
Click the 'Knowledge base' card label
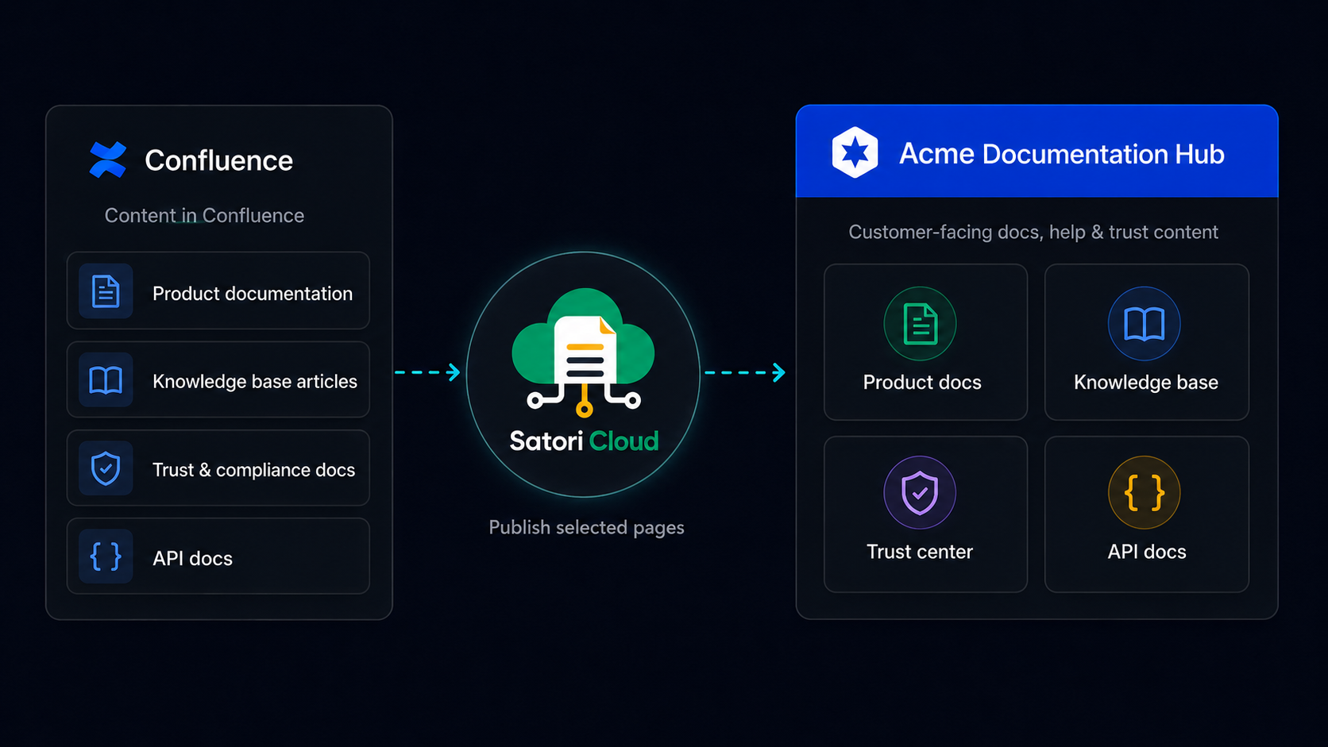coord(1146,382)
